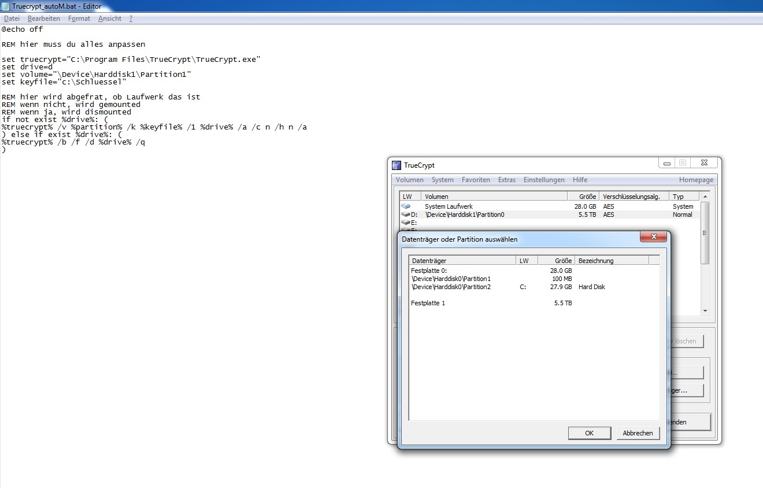Click TrueCrypt's LW column header
The height and width of the screenshot is (488, 763).
(410, 197)
